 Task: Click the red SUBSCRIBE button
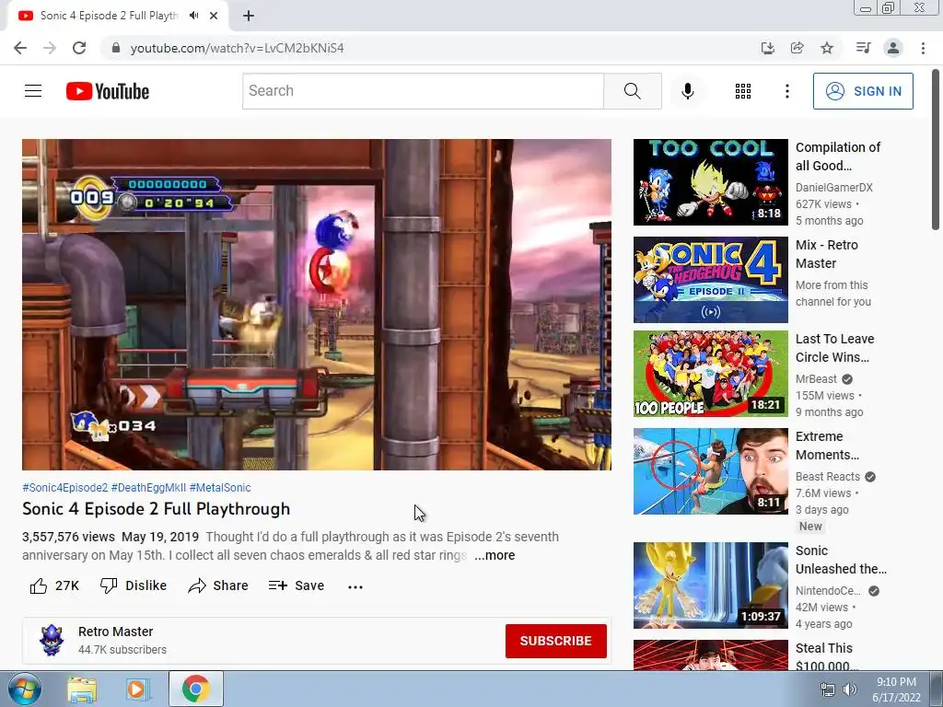(555, 641)
